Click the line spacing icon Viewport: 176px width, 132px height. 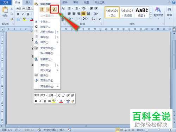[x=95, y=14]
